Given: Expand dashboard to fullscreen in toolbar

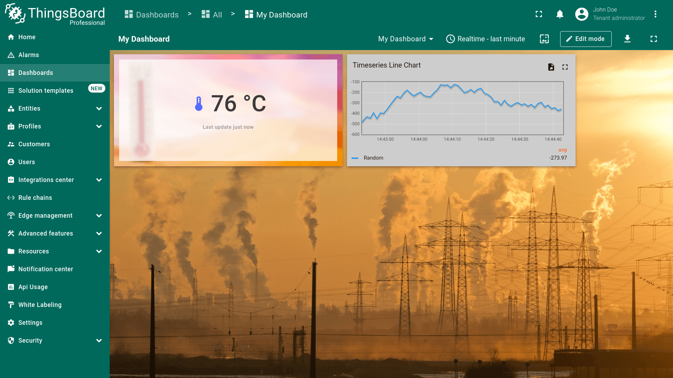Looking at the screenshot, I should [654, 39].
